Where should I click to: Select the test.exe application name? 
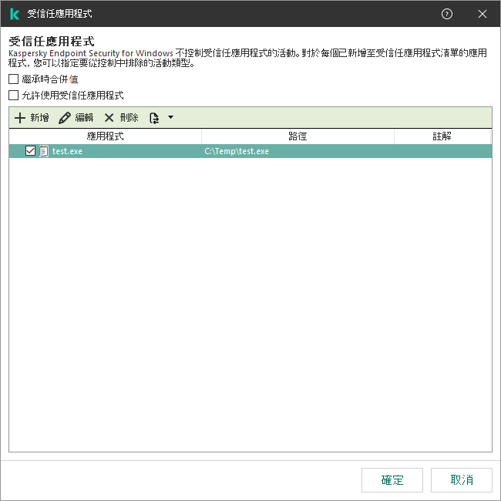pos(67,151)
